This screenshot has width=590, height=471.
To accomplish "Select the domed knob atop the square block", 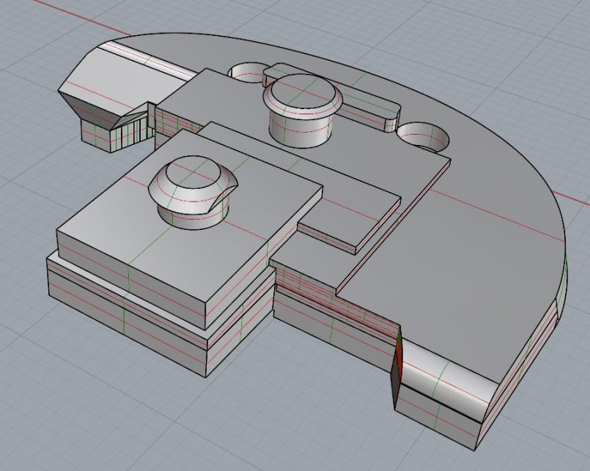I will 193,193.
